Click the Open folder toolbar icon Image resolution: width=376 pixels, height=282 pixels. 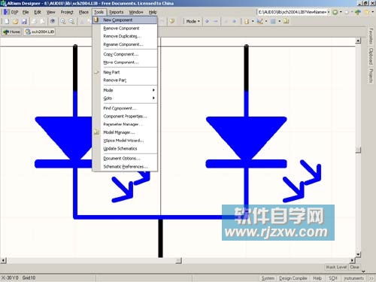(16, 22)
